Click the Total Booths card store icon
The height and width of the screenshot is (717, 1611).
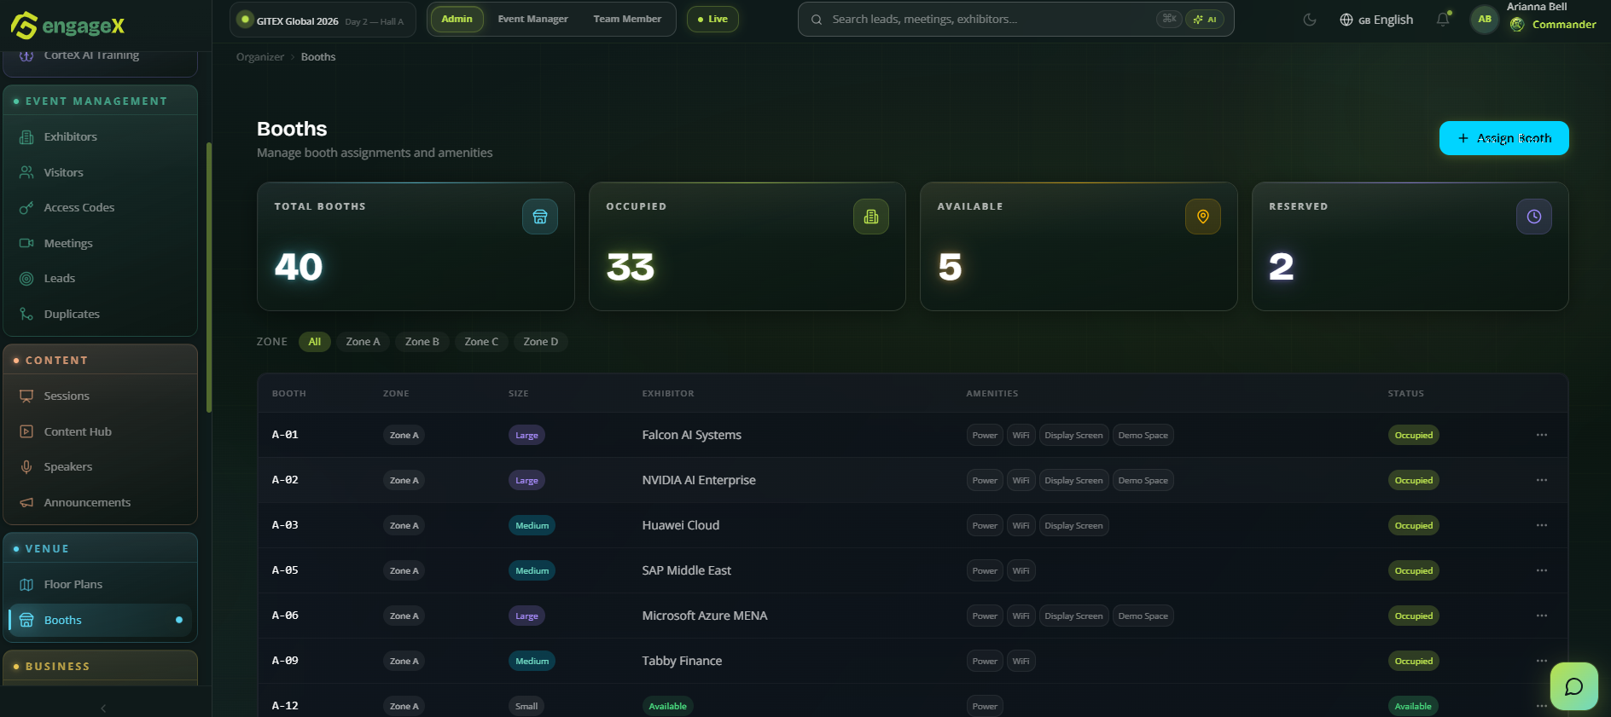pos(540,217)
